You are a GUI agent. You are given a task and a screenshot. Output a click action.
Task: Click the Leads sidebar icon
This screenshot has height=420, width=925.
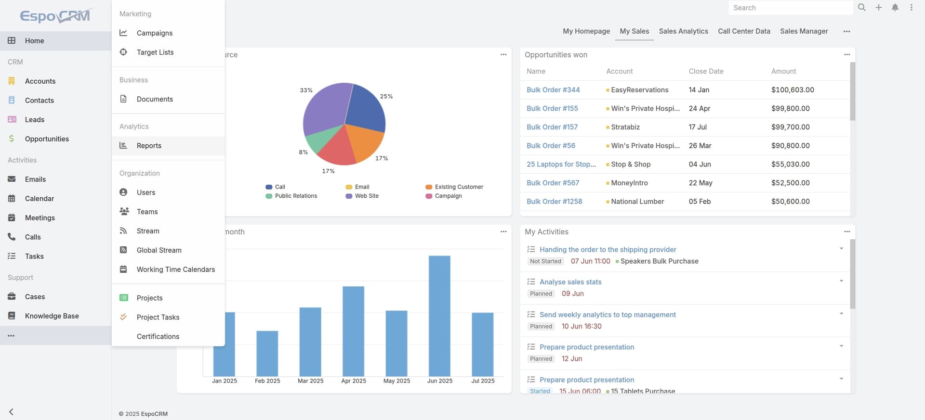(x=12, y=119)
